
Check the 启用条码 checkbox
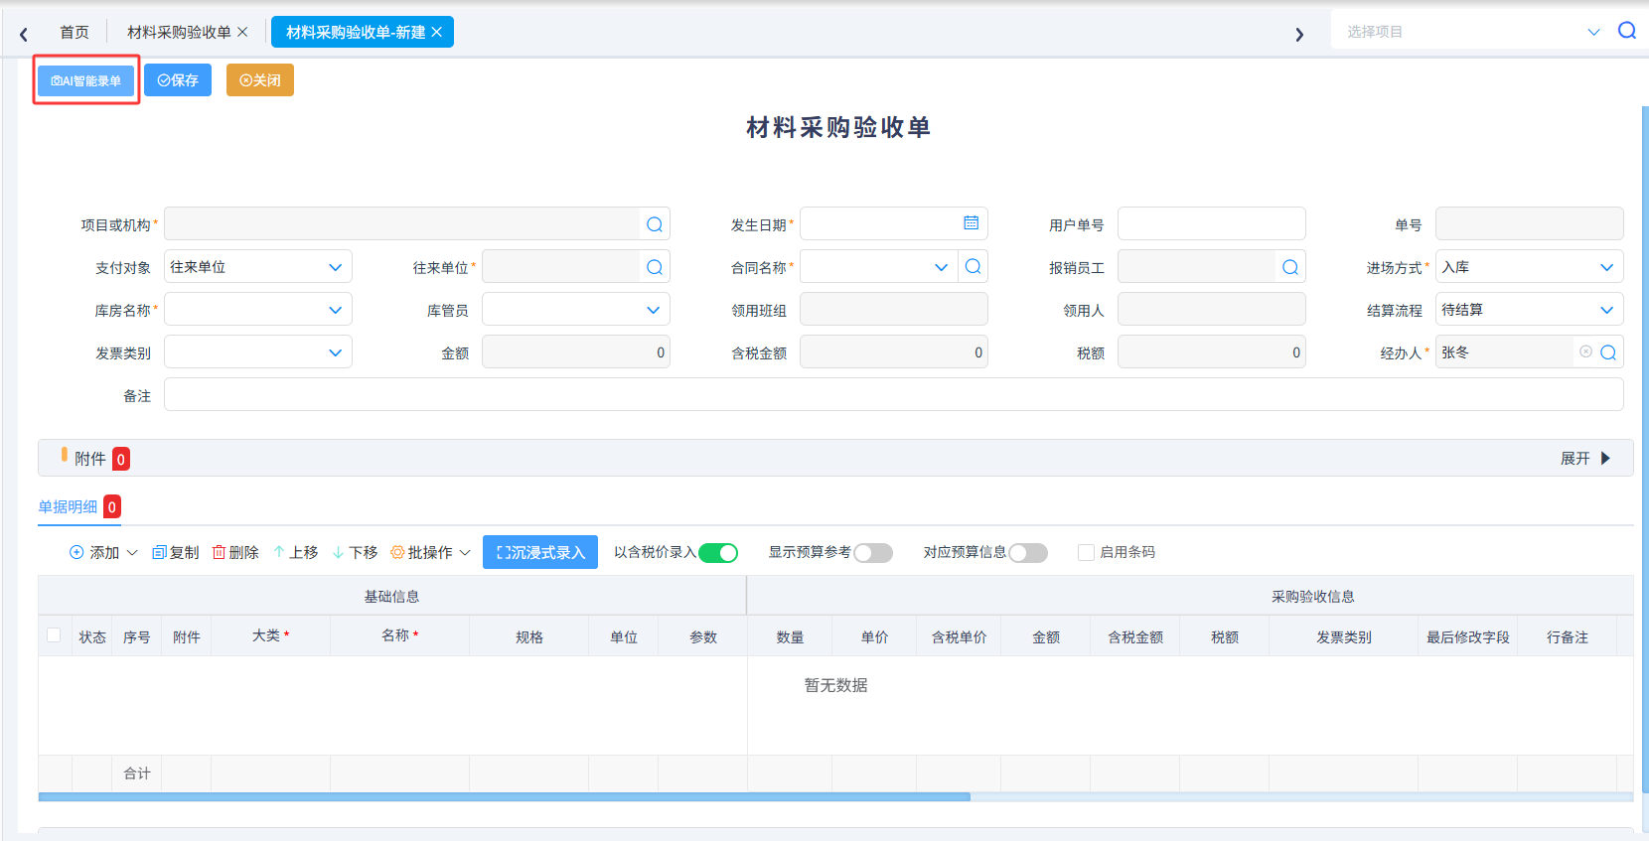tap(1086, 552)
